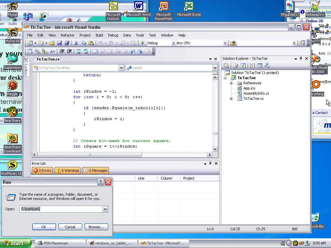Open the Debug menu
The image size is (331, 248).
pos(113,35)
